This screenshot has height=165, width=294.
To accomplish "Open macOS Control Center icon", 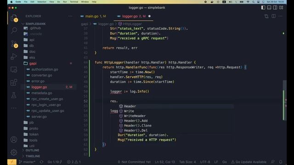I will click(258, 2).
